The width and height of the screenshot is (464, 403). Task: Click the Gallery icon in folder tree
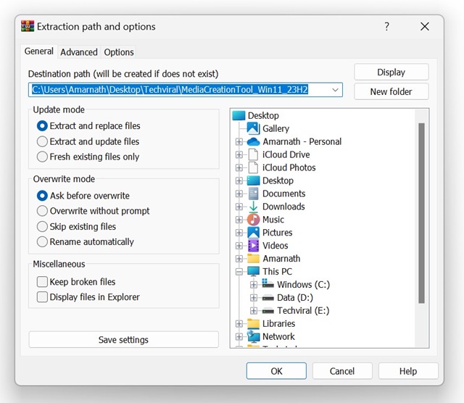253,128
